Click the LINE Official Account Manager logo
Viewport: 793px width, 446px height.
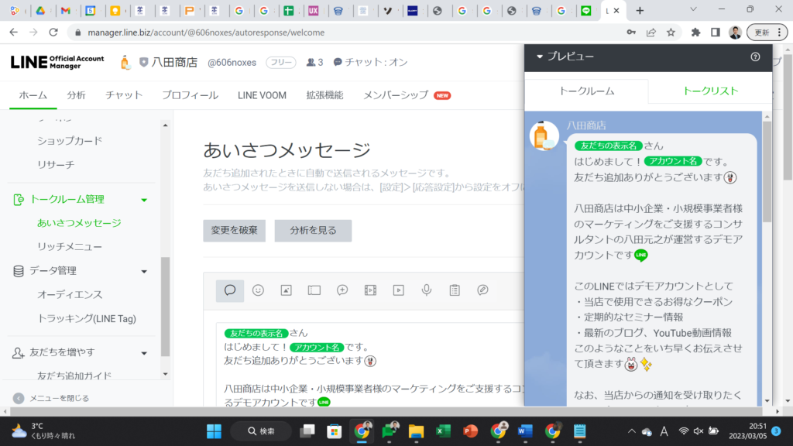[57, 62]
